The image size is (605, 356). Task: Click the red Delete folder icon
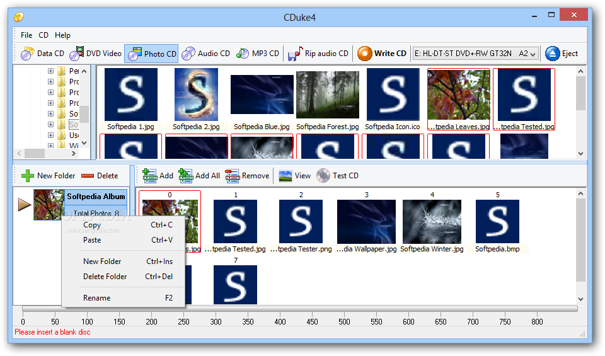88,176
